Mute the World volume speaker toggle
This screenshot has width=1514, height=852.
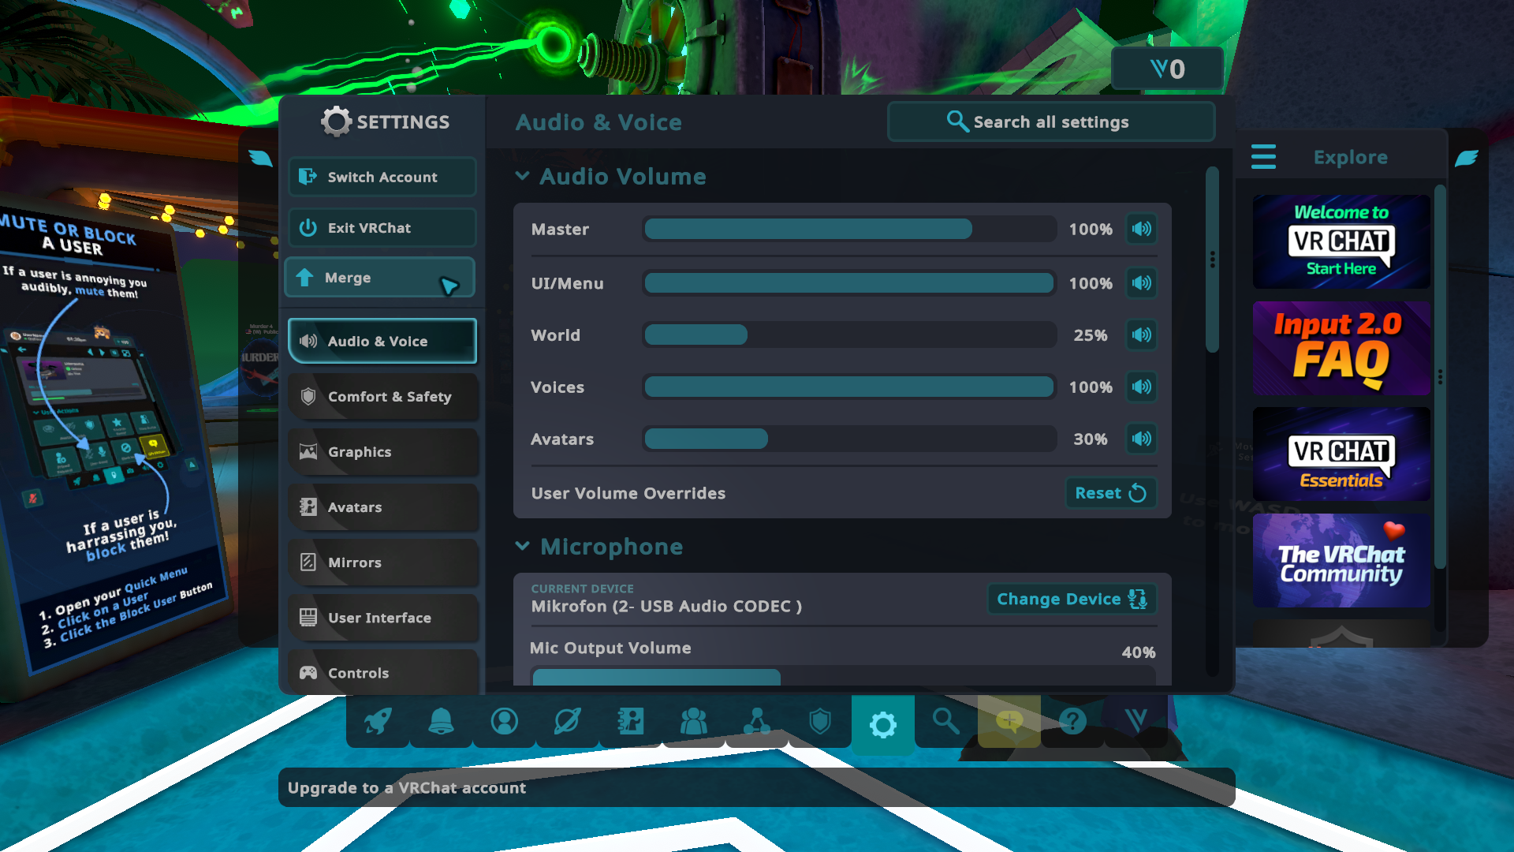pos(1141,335)
